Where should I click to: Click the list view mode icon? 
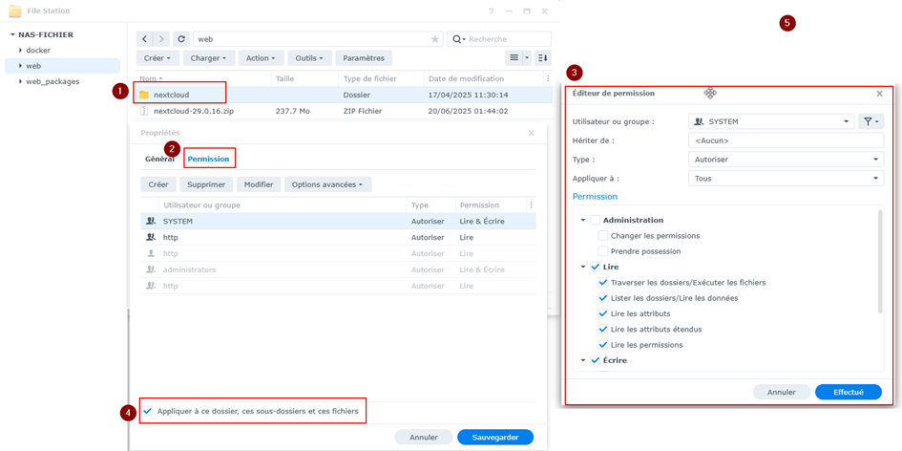tap(514, 58)
